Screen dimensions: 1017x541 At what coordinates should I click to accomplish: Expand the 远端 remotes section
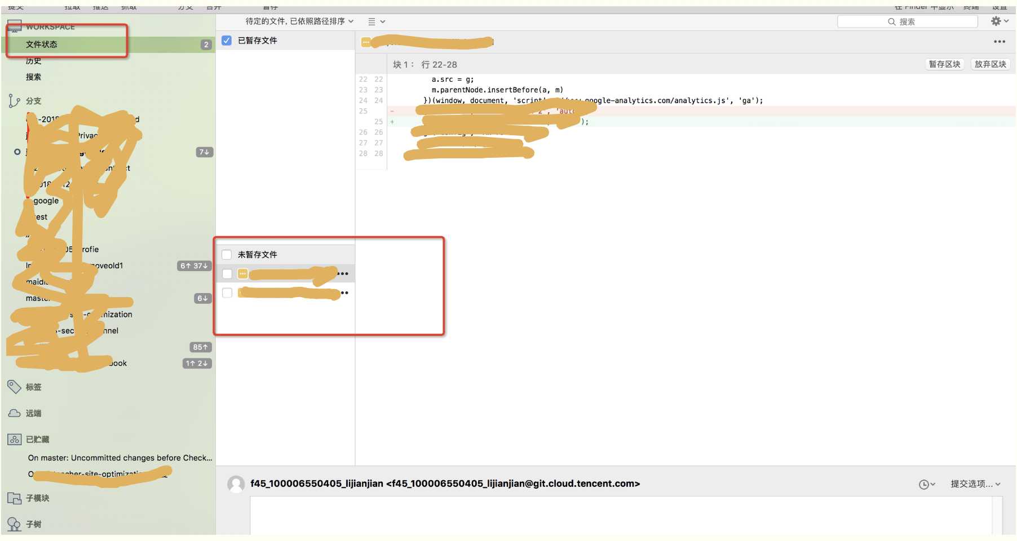[x=33, y=414]
